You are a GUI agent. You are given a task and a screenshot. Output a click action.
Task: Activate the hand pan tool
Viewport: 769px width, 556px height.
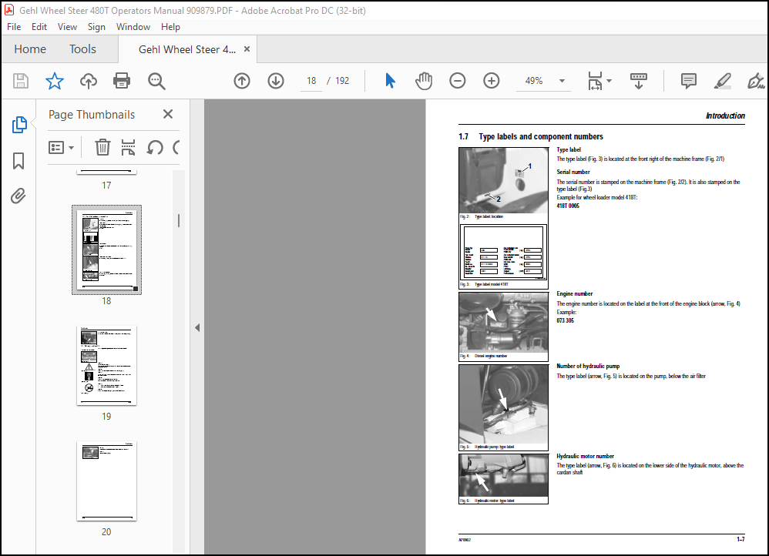coord(424,81)
